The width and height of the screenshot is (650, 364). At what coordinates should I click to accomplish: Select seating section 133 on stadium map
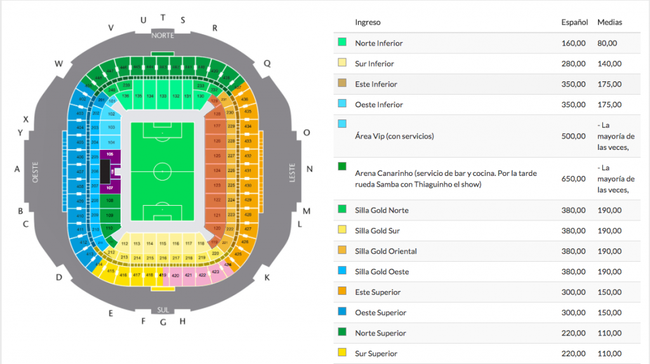pyautogui.click(x=163, y=95)
